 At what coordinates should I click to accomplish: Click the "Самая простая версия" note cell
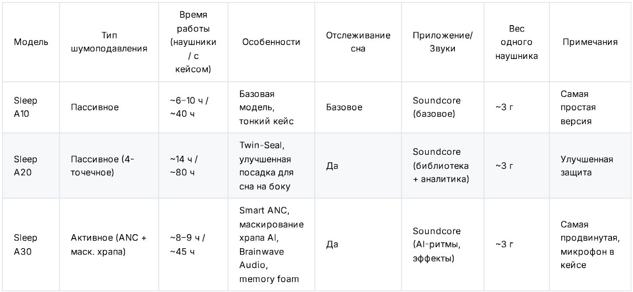(x=576, y=107)
